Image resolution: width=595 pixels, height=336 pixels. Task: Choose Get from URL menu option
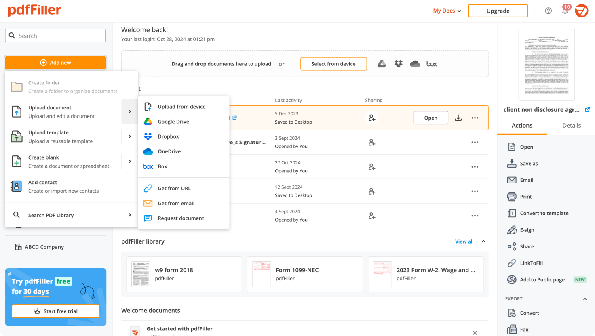[174, 188]
